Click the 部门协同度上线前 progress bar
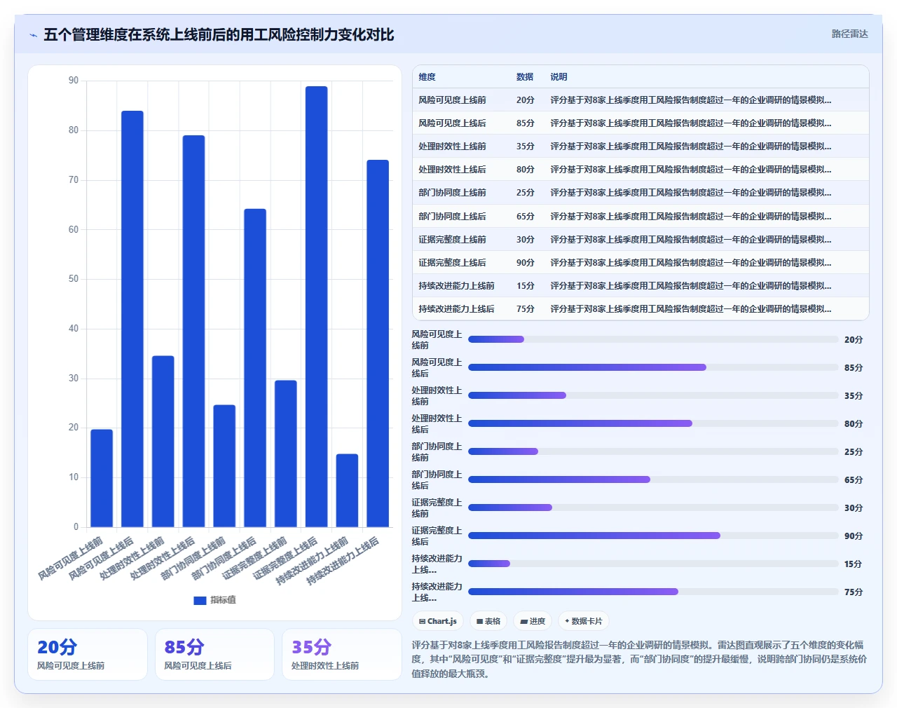Image resolution: width=897 pixels, height=708 pixels. pyautogui.click(x=653, y=451)
